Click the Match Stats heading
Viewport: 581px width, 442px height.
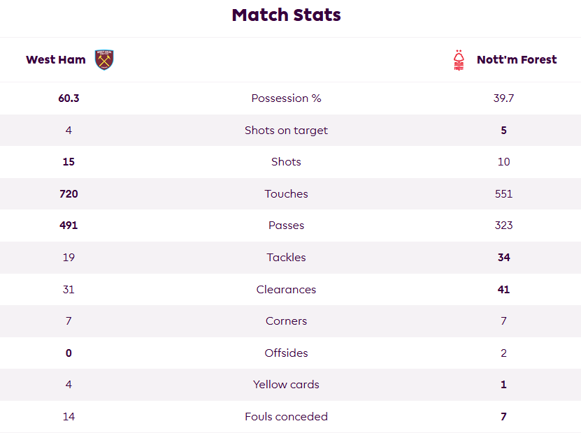tap(286, 15)
